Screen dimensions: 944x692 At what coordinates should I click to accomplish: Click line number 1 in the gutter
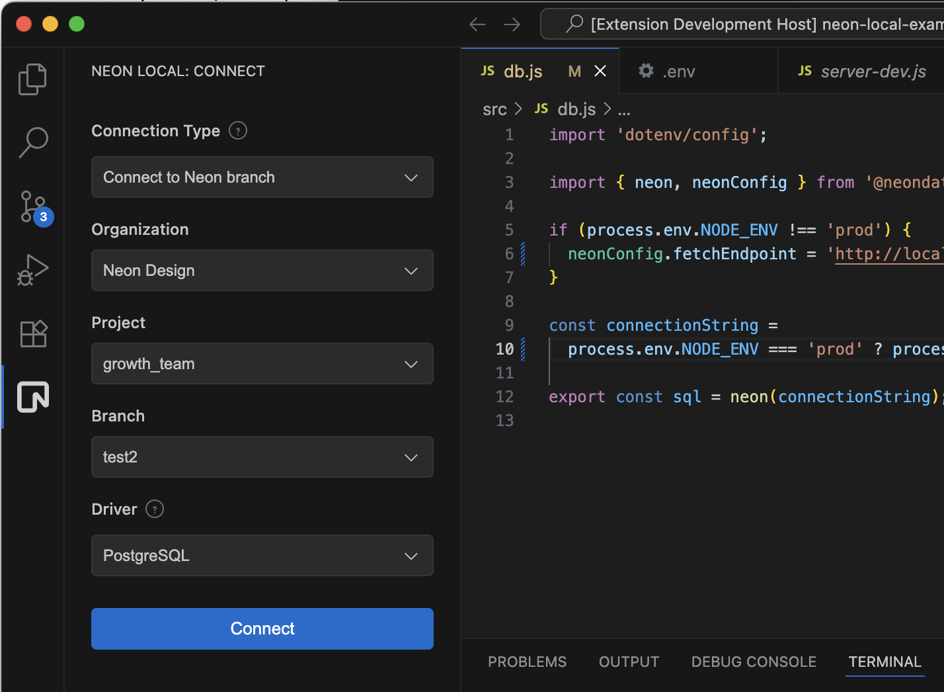pos(509,135)
